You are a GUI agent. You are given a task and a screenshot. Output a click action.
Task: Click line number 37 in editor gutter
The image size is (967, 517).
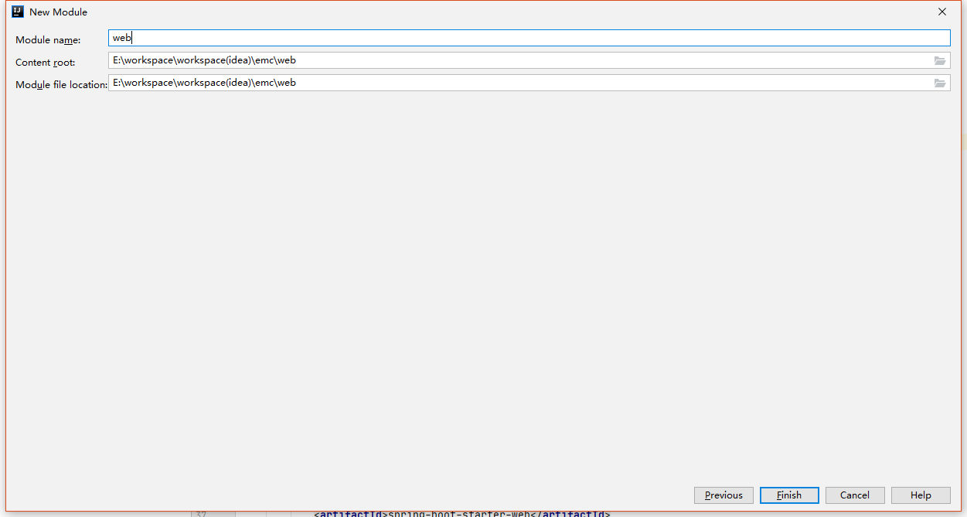pos(201,513)
